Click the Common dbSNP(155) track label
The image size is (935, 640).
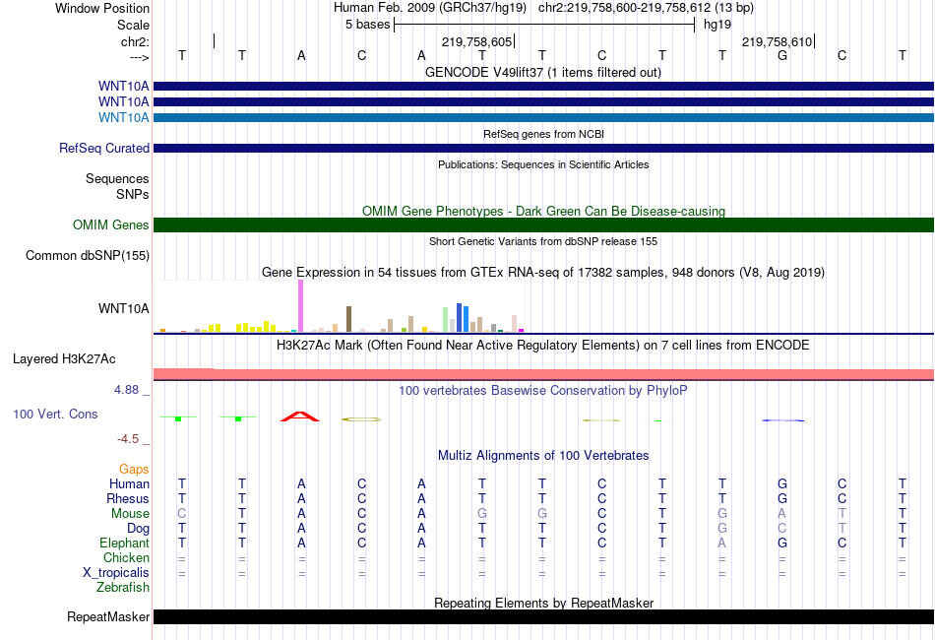coord(87,255)
